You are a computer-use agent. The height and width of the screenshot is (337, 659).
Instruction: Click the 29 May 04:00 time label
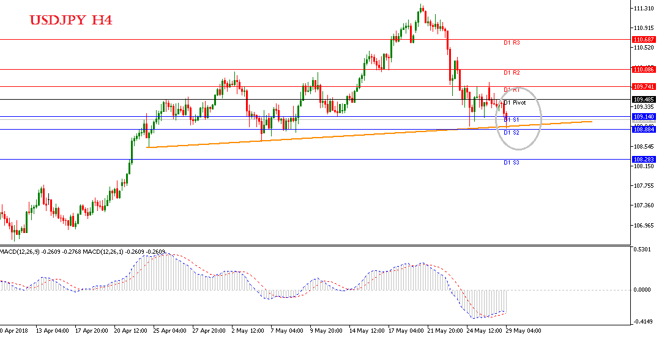pos(524,331)
